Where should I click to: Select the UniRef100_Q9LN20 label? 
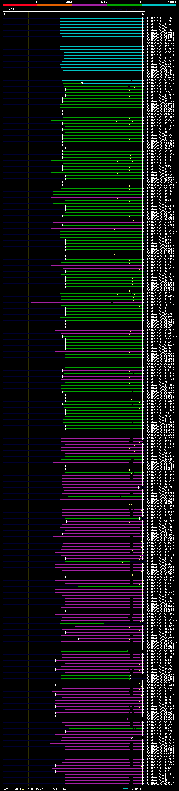click(x=161, y=95)
